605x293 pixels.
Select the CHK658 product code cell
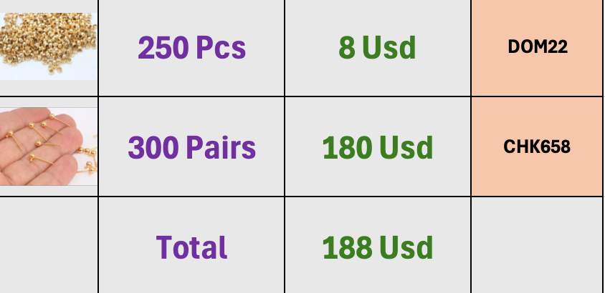537,146
